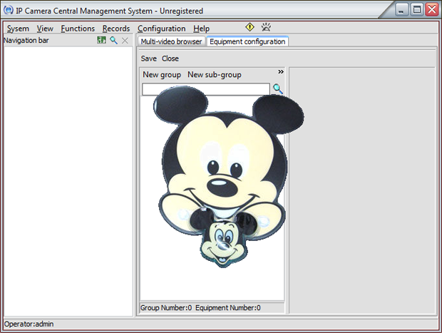442x333 pixels.
Task: Click the alarm siren icon in menu bar
Action: pyautogui.click(x=266, y=27)
